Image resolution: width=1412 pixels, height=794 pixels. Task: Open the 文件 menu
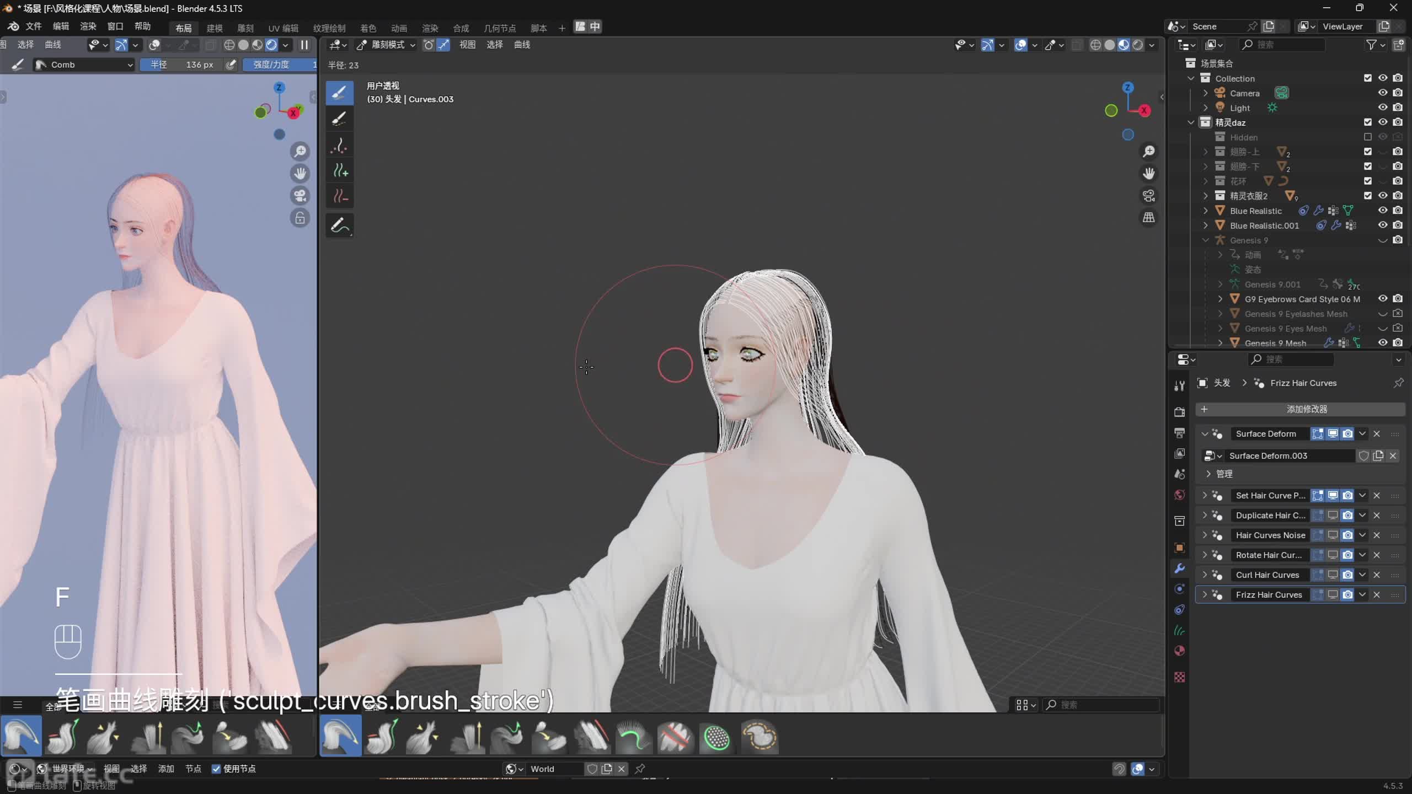coord(34,26)
